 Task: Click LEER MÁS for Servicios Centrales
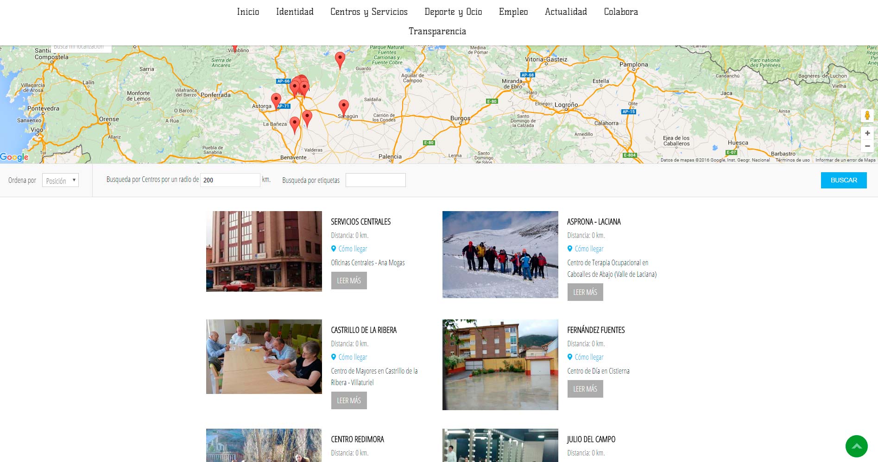(349, 281)
